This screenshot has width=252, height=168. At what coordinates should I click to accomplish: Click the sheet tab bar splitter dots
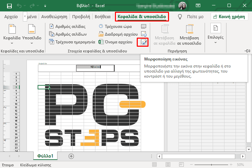tap(152, 156)
